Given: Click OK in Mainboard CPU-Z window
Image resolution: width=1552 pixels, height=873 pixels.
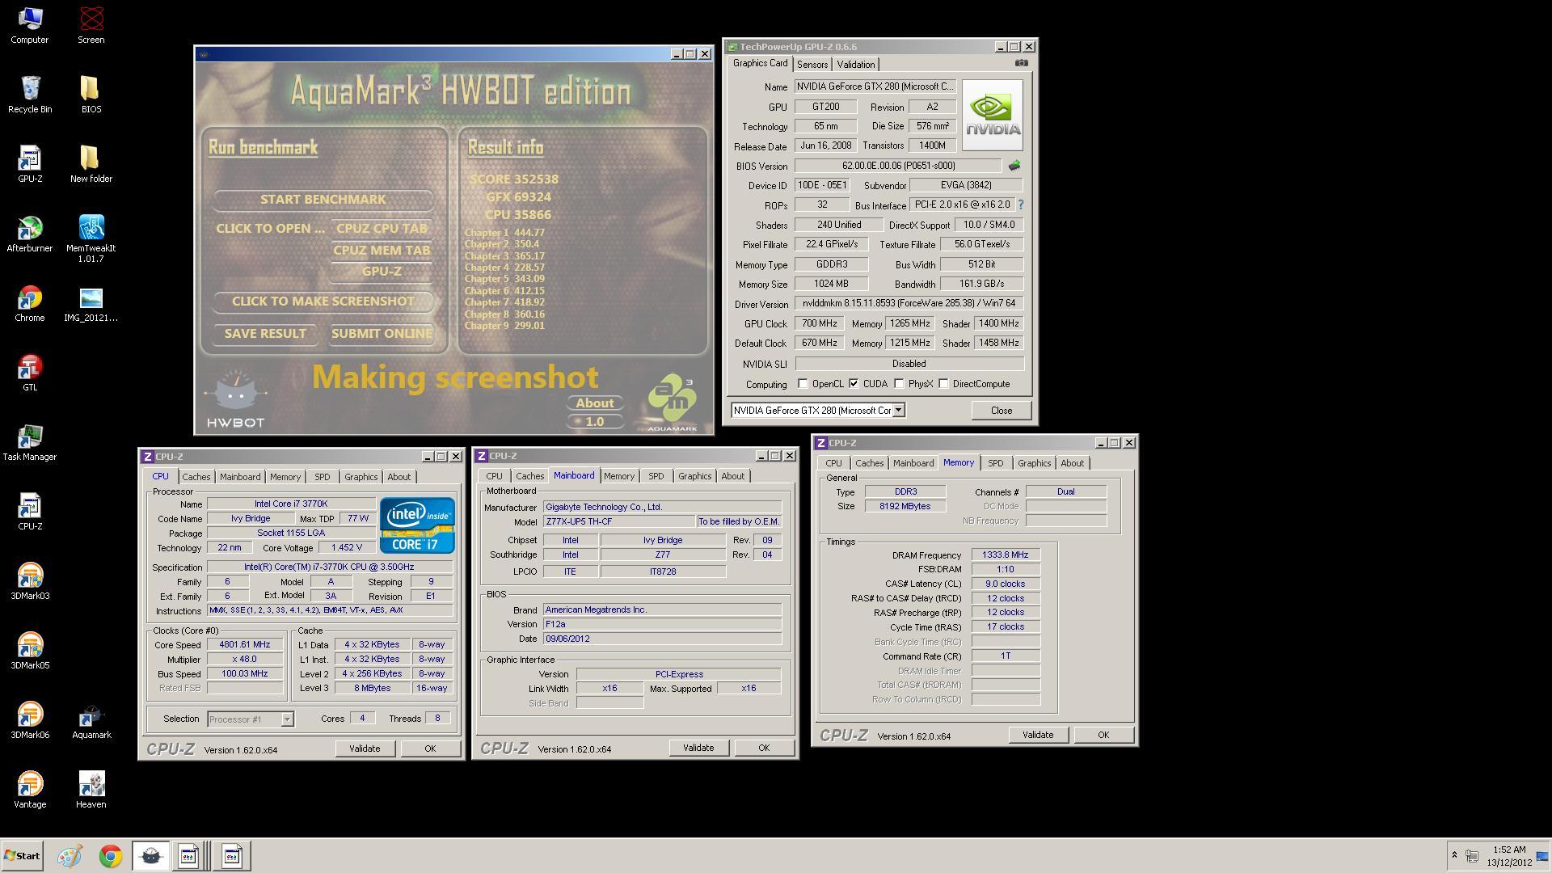Looking at the screenshot, I should coord(764,749).
